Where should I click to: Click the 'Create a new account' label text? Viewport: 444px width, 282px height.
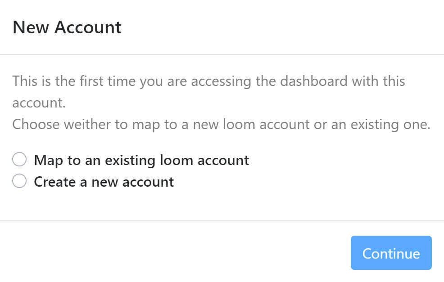click(104, 182)
